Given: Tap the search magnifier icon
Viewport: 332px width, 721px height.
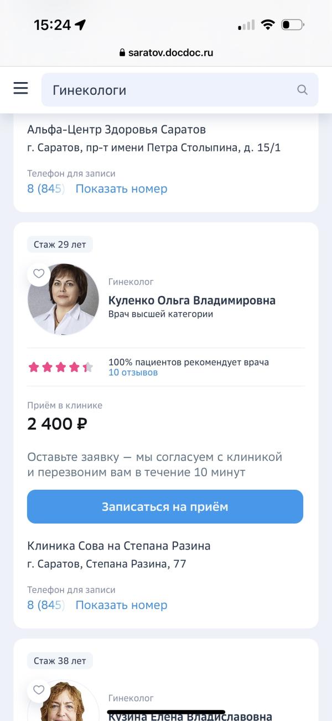Looking at the screenshot, I should point(302,89).
